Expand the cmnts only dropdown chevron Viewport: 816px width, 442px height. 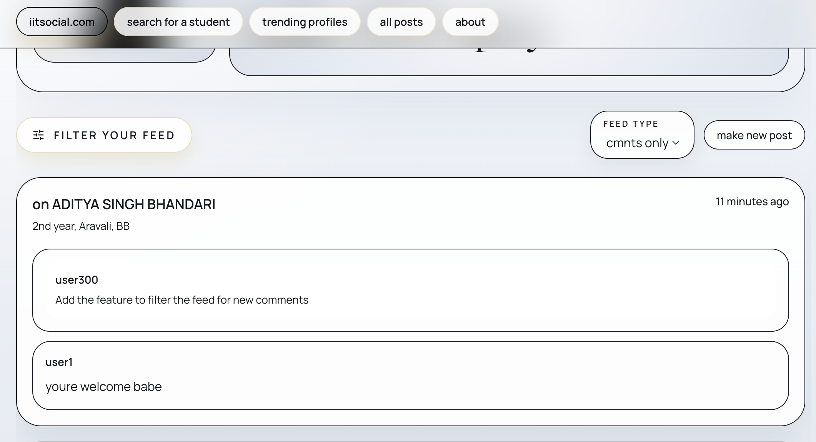tap(676, 143)
